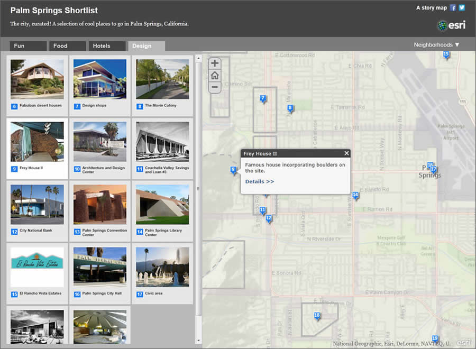The width and height of the screenshot is (476, 349).
Task: Select map marker 8
Action: click(x=290, y=108)
